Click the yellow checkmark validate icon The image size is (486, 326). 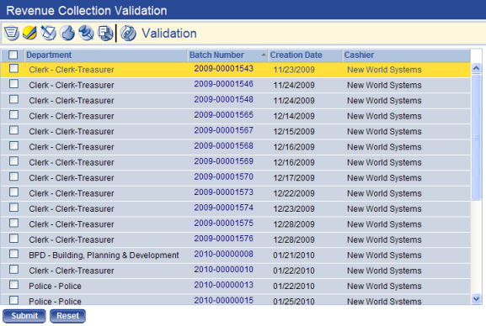[29, 33]
